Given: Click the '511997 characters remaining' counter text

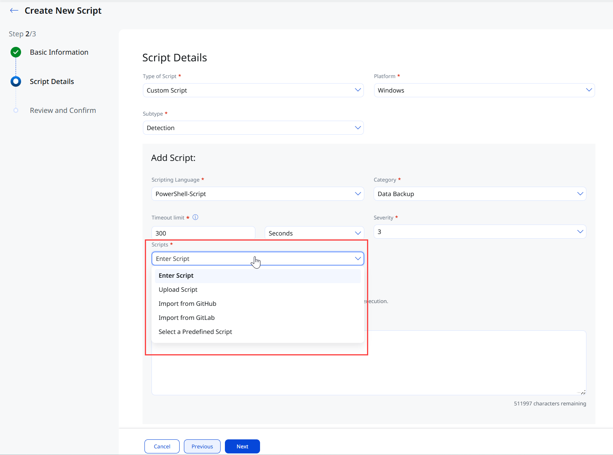Looking at the screenshot, I should click(x=550, y=403).
